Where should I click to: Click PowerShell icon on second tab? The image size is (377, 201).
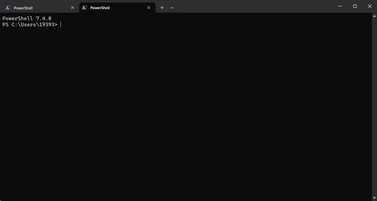(x=85, y=8)
